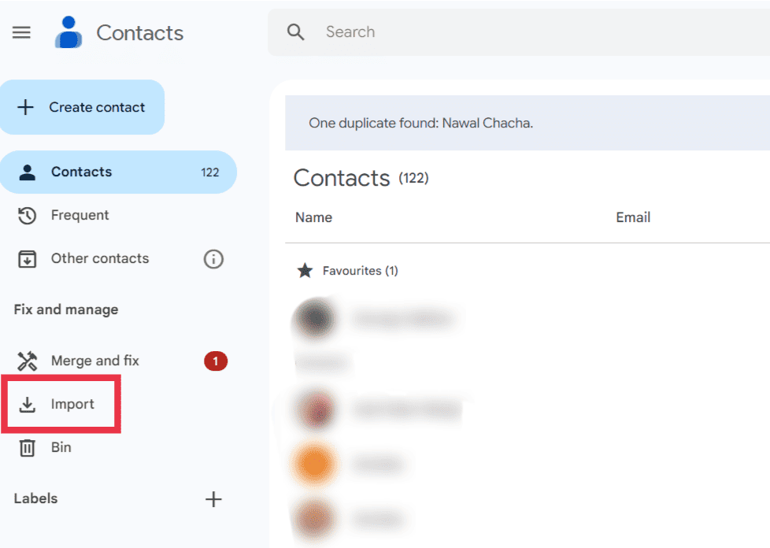Click the Import download icon

(29, 404)
